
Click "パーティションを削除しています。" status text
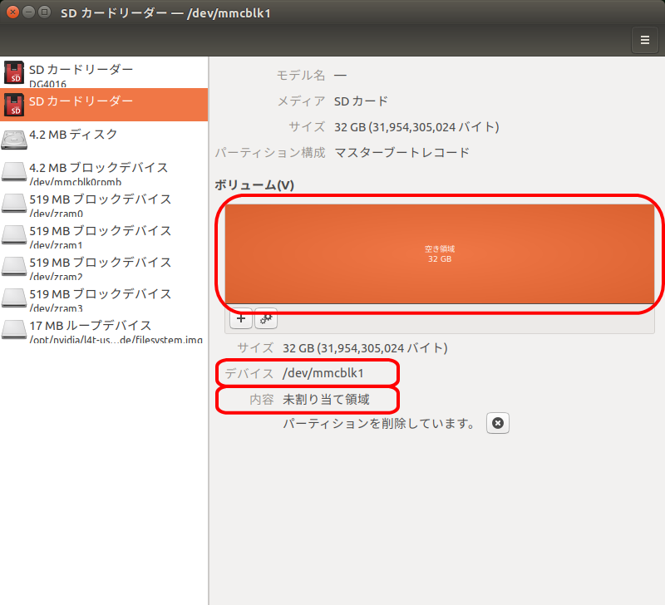(x=379, y=424)
